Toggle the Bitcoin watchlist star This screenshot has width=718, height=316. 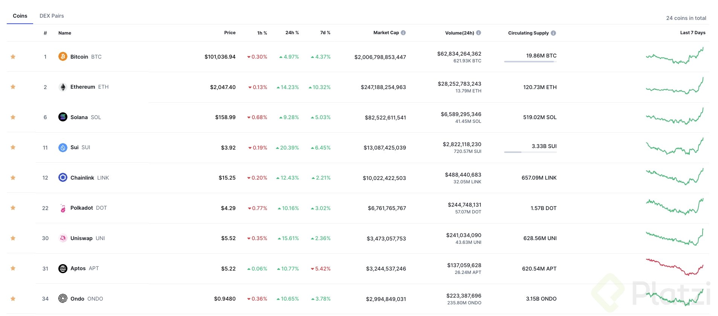tap(13, 57)
